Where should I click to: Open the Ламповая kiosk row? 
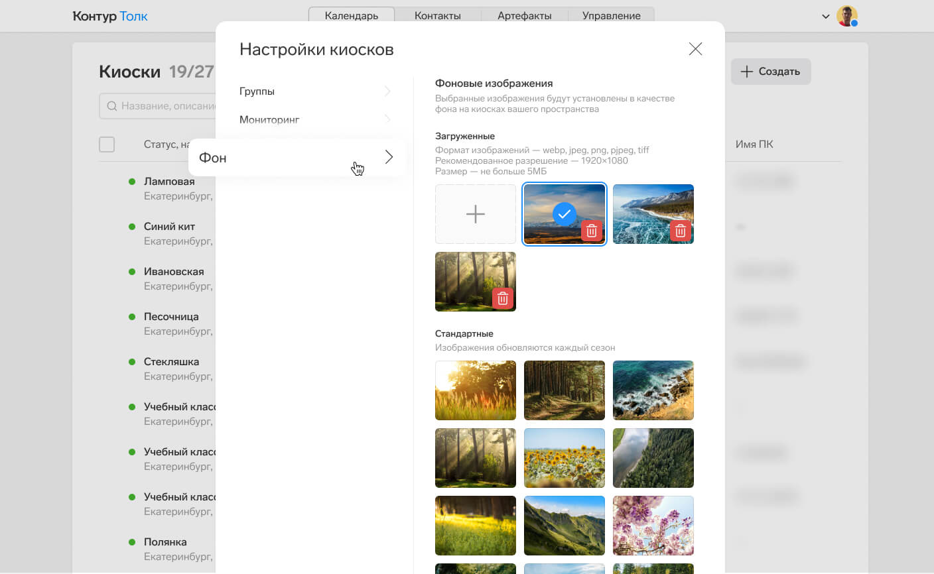(x=169, y=182)
